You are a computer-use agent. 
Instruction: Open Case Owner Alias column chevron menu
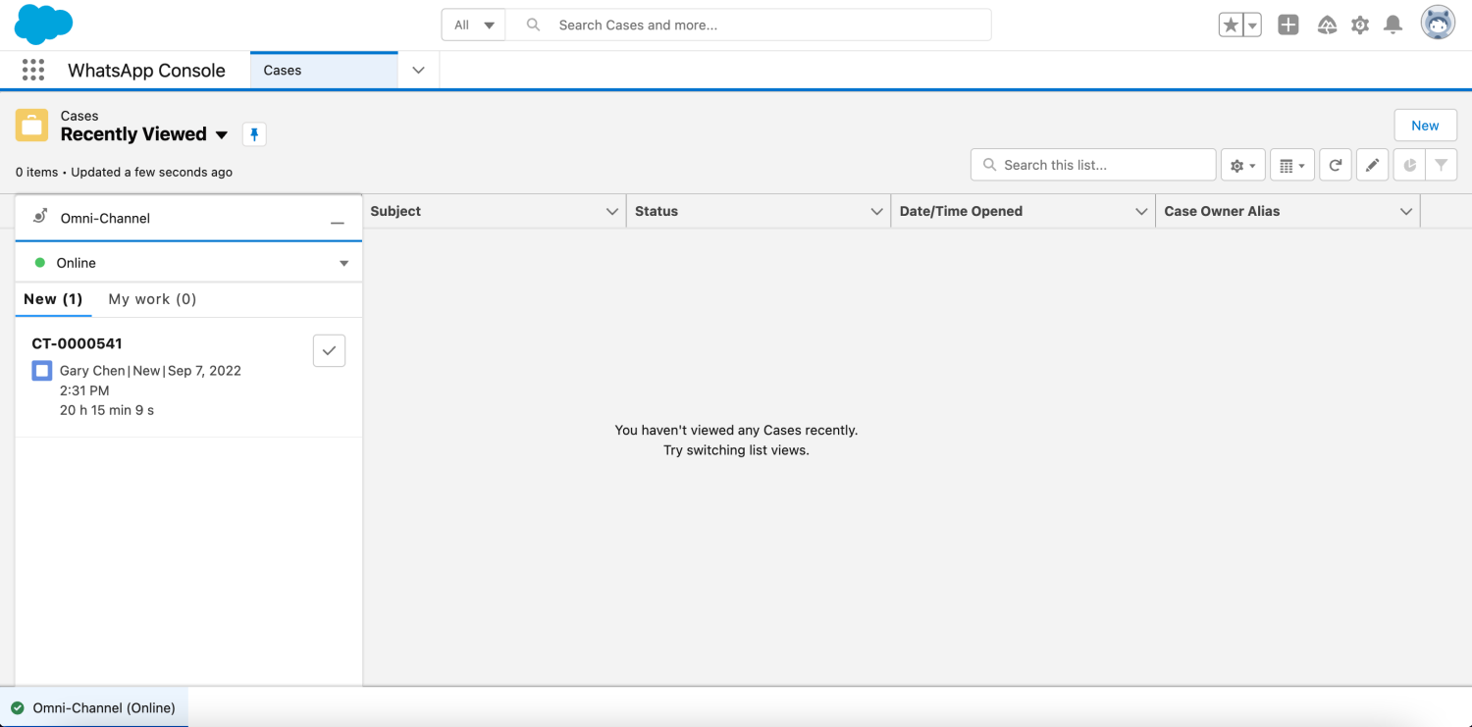1406,212
